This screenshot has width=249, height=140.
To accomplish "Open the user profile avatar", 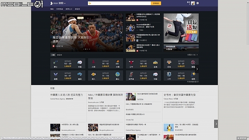I will tap(193, 3).
